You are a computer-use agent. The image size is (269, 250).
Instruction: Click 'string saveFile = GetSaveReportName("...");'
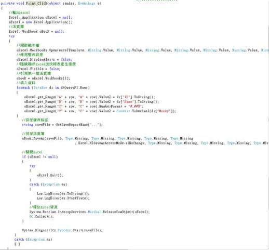point(62,125)
